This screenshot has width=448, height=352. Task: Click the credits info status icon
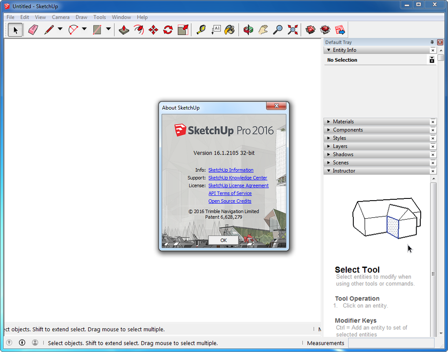[x=22, y=342]
